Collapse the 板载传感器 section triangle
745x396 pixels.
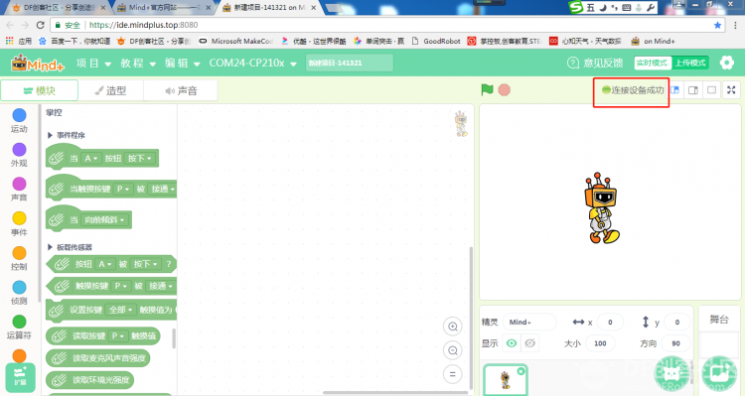pos(50,247)
